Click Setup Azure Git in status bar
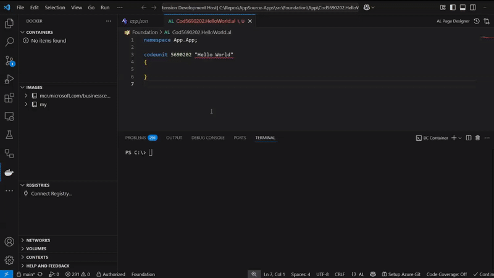The image size is (494, 278). coord(401,274)
